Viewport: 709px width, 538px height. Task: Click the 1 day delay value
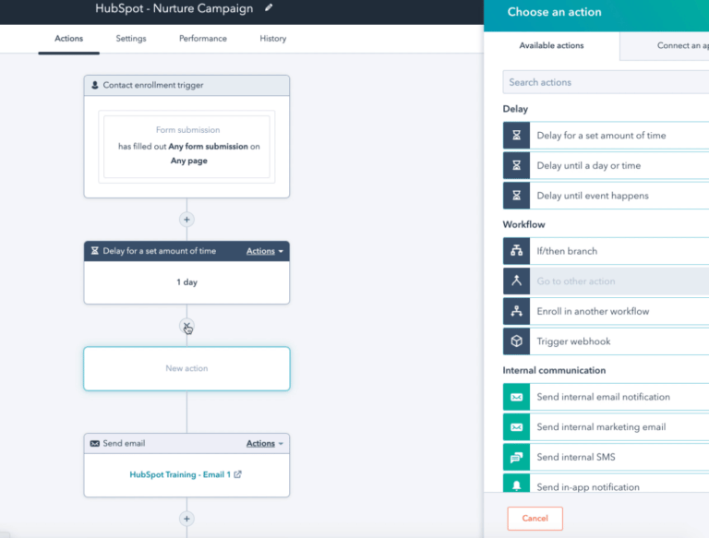pyautogui.click(x=186, y=282)
